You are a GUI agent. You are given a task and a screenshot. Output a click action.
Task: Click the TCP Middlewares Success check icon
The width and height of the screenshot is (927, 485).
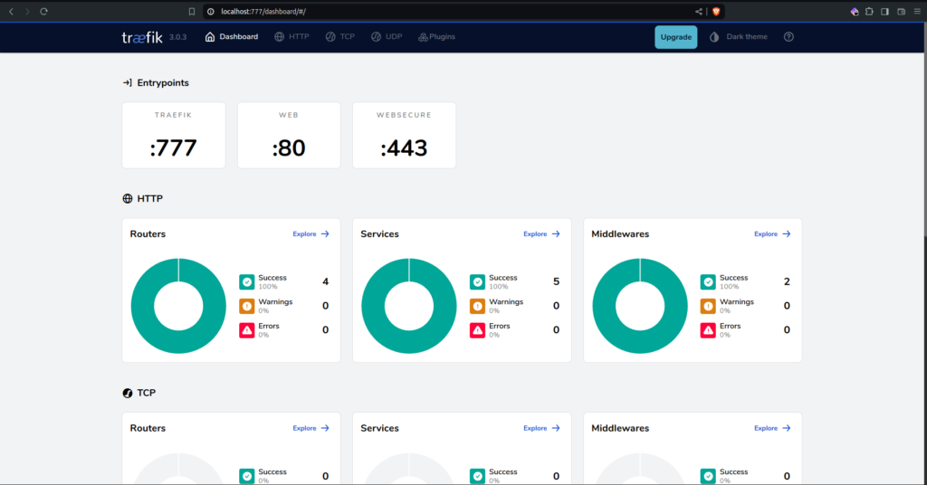[x=708, y=476]
